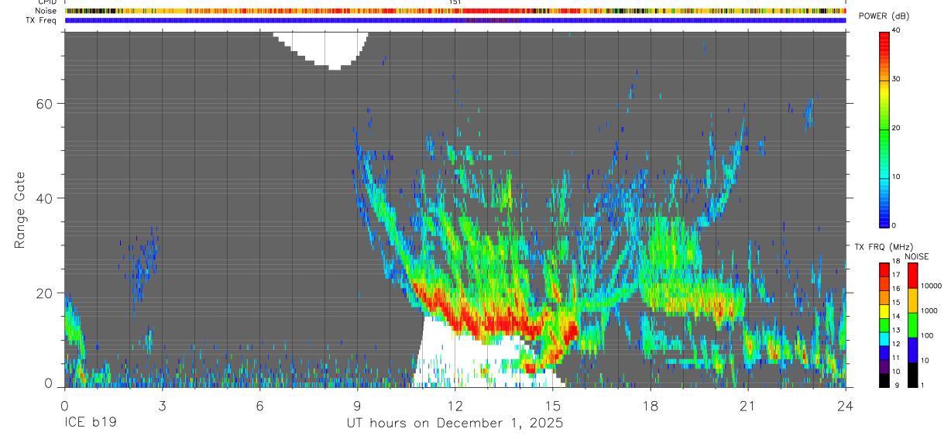The height and width of the screenshot is (439, 951).
Task: Click the Range Gate y-axis title
Action: (x=20, y=211)
